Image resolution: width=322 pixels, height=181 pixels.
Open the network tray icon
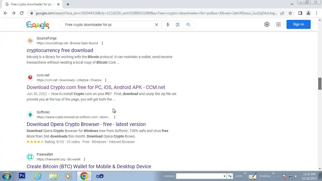pos(291,176)
